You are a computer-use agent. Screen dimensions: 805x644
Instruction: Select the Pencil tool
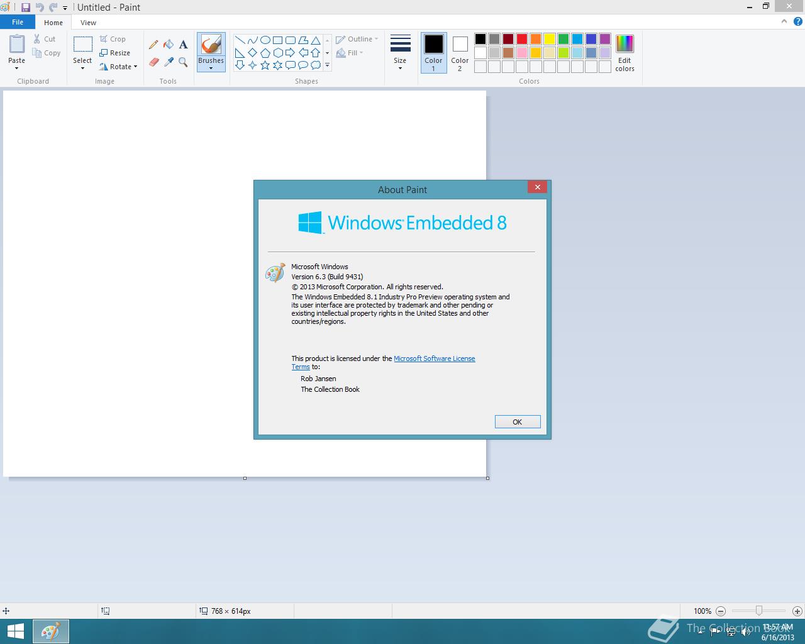coord(153,45)
